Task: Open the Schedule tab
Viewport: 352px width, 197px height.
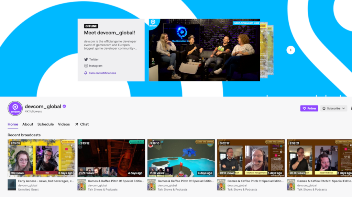Action: [46, 124]
